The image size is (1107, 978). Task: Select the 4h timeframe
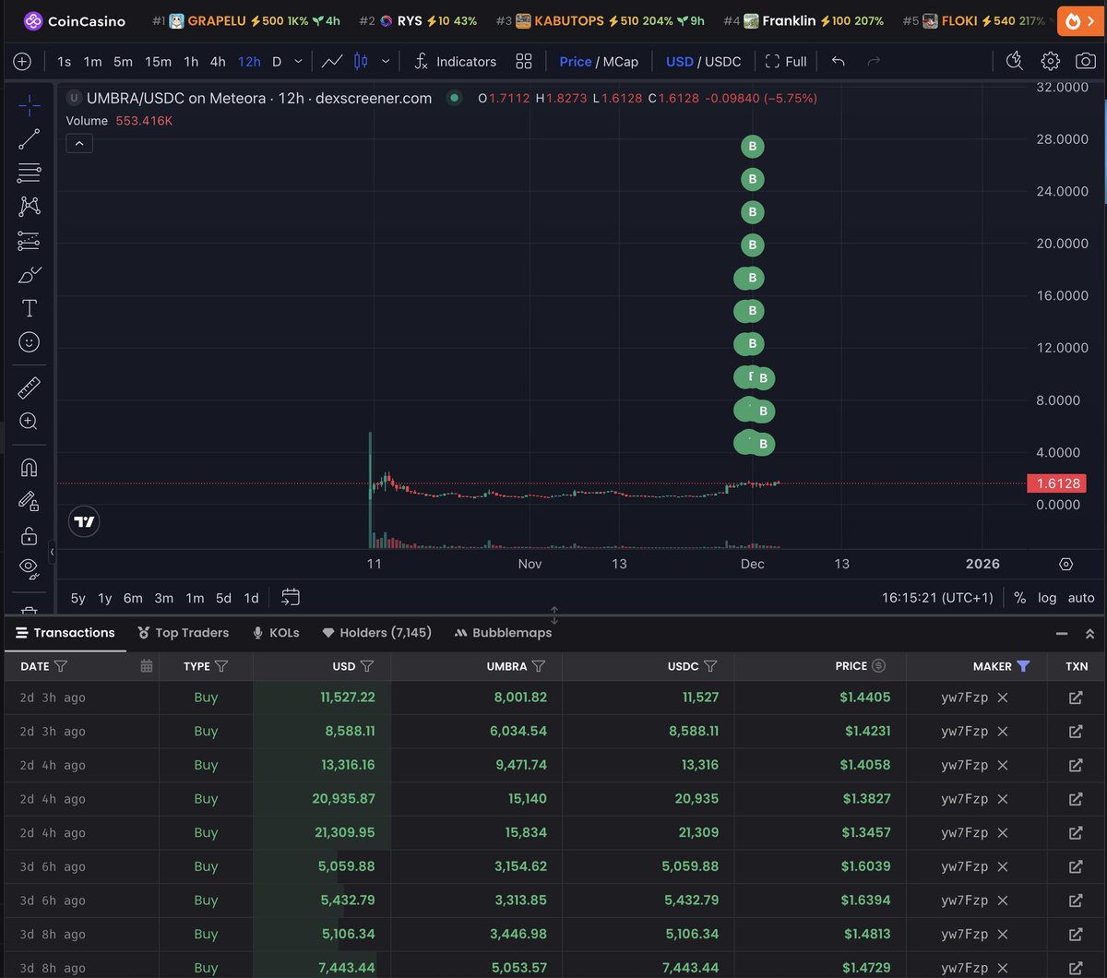click(x=218, y=62)
